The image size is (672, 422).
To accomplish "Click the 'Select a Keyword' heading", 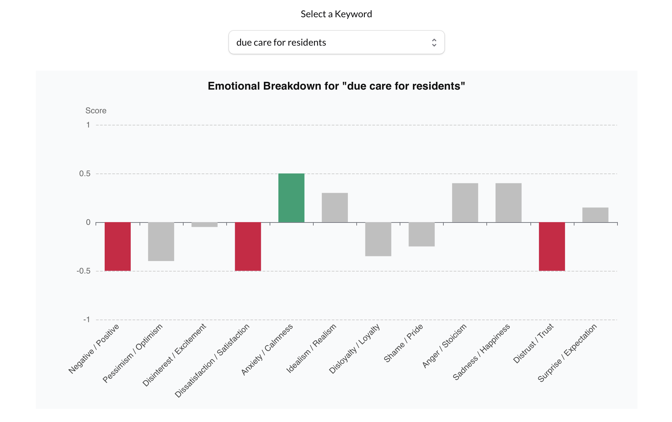I will point(336,14).
